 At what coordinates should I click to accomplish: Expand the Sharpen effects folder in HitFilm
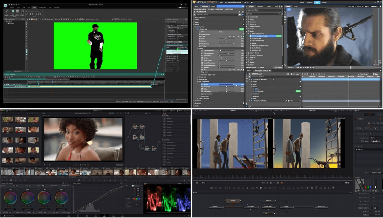click(x=247, y=63)
